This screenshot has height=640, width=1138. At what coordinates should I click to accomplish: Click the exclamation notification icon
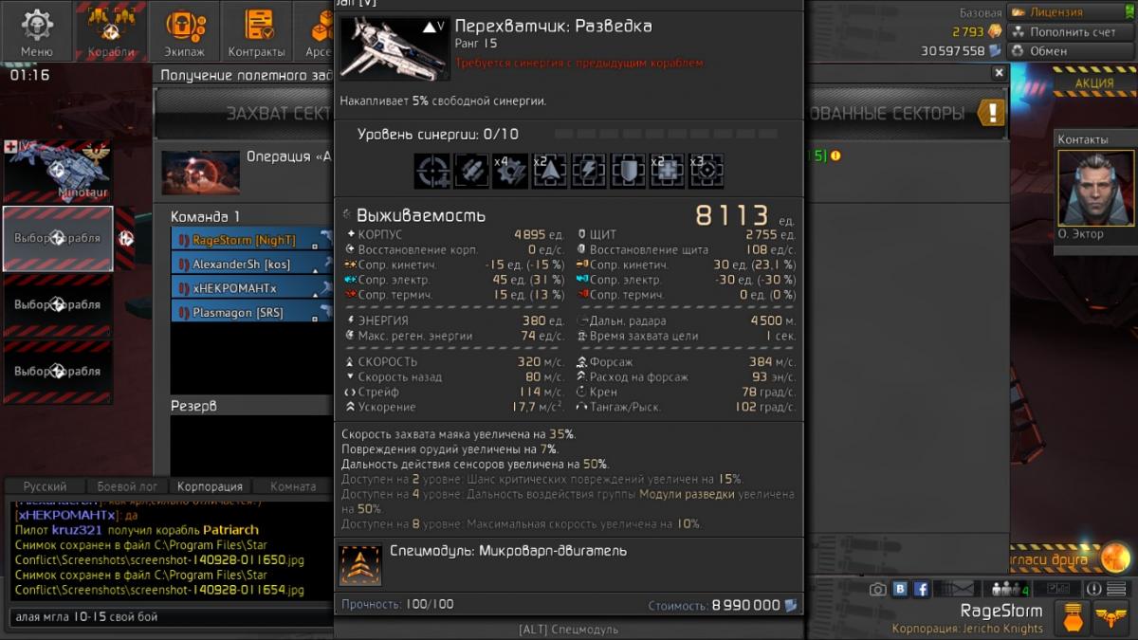1093,589
